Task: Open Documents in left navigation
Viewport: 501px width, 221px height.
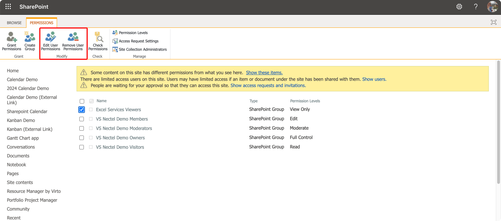Action: coord(18,156)
